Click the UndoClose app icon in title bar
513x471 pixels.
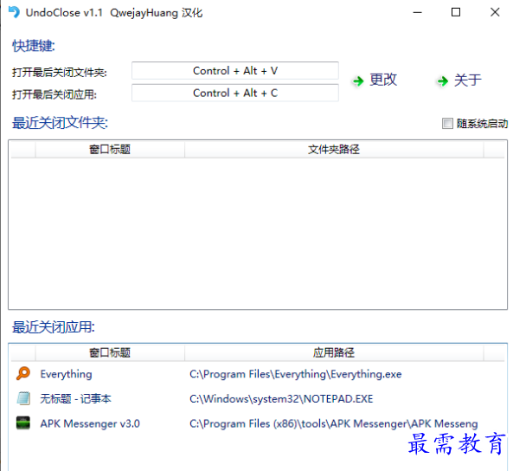pyautogui.click(x=14, y=12)
